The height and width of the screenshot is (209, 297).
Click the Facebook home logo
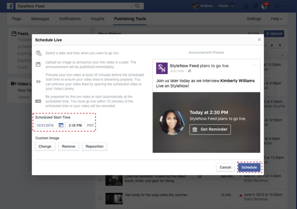pyautogui.click(x=10, y=6)
